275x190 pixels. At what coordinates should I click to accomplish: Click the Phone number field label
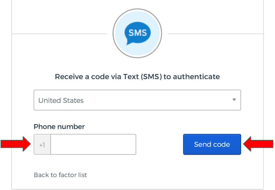click(59, 127)
